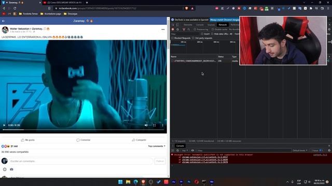Go back using the Facebook back arrow
Image resolution: width=332 pixels, height=186 pixels.
(x=4, y=21)
